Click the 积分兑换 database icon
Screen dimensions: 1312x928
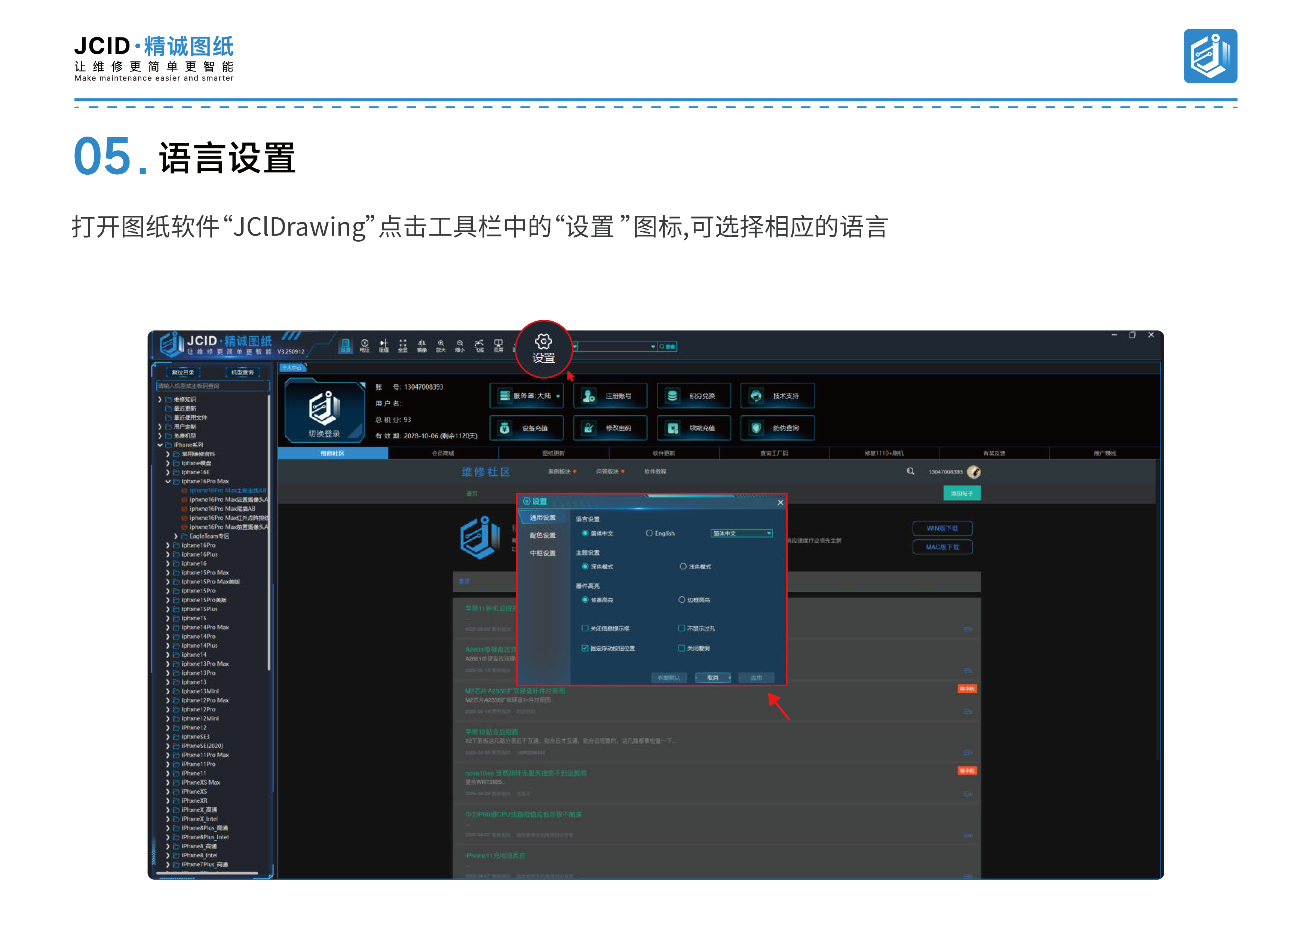(672, 395)
